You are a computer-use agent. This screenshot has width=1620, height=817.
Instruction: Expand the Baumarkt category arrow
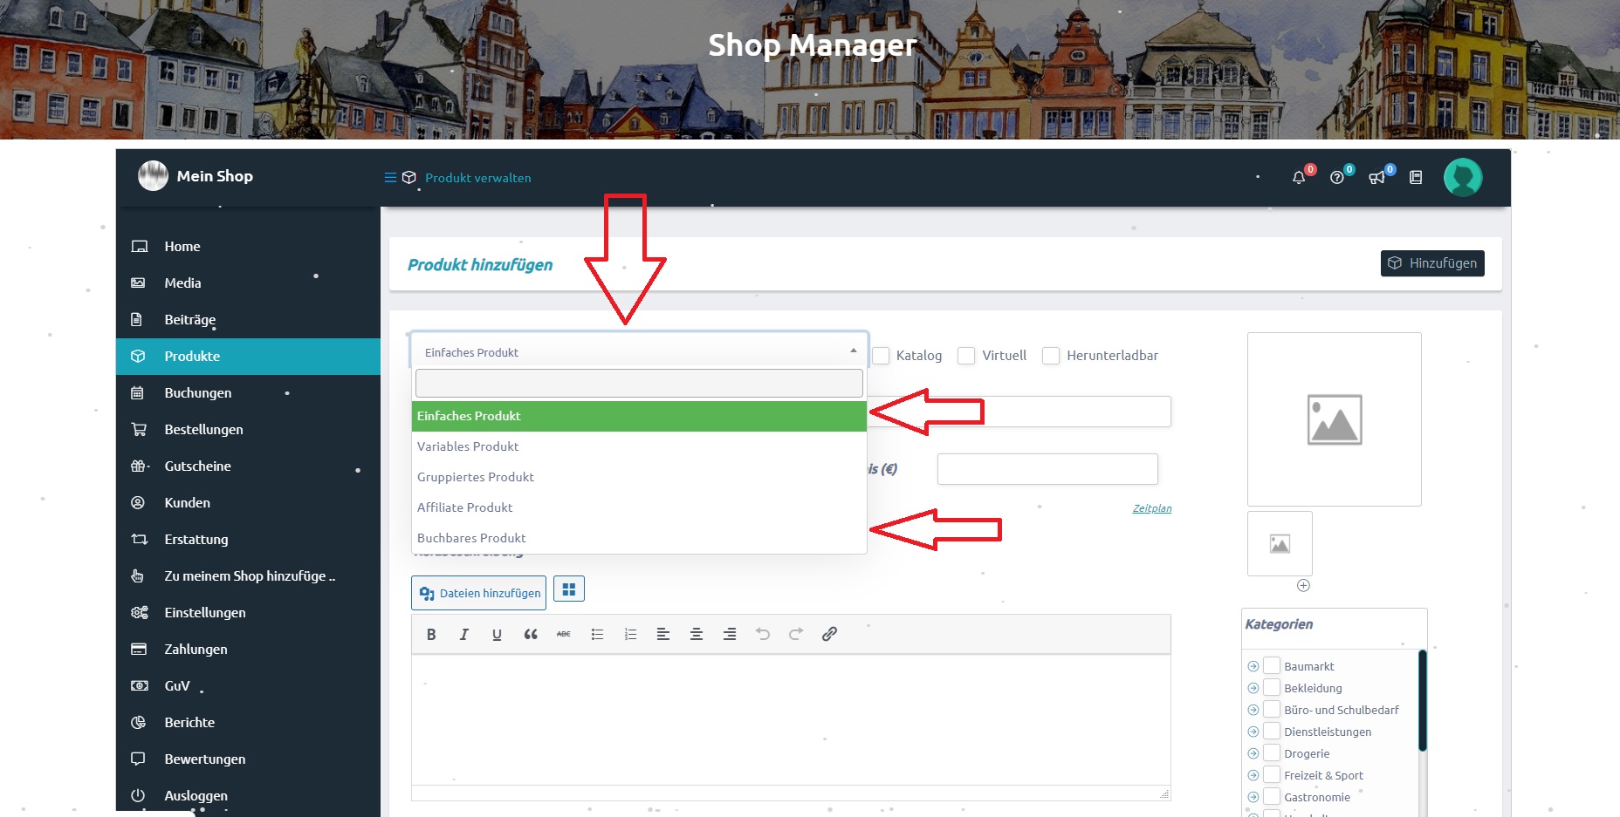coord(1253,666)
